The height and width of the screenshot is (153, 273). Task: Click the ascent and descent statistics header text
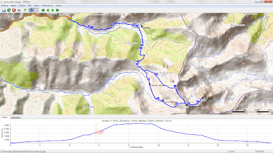click(x=136, y=121)
